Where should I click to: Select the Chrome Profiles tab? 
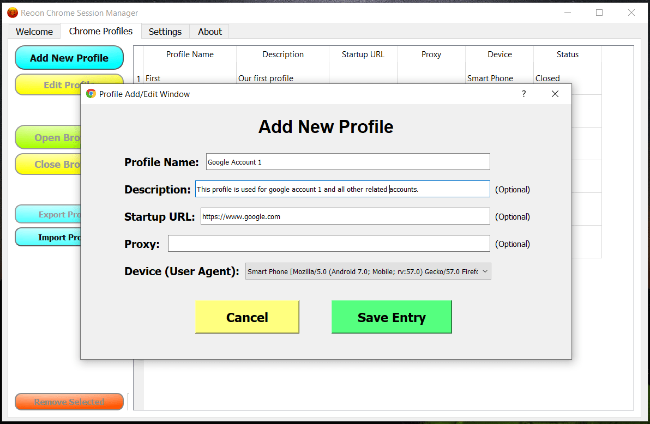coord(101,31)
